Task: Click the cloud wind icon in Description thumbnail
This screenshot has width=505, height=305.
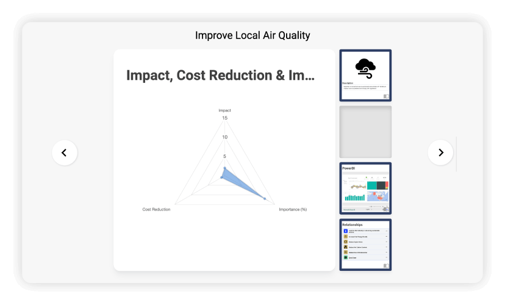Action: (x=365, y=68)
